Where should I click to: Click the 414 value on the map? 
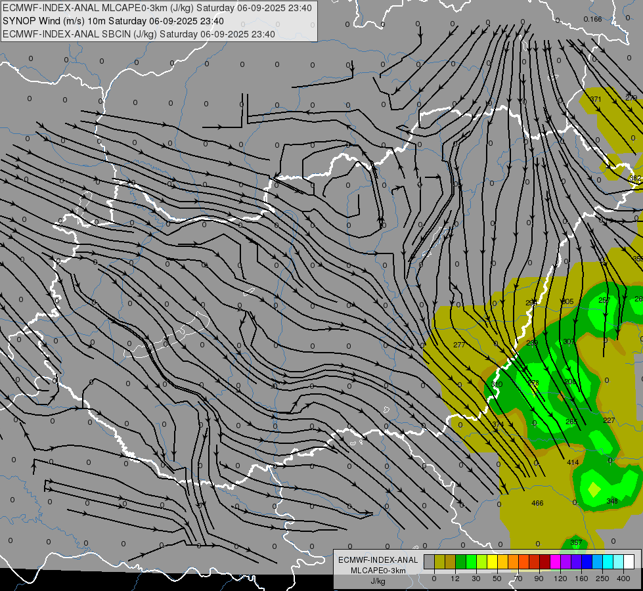573,463
